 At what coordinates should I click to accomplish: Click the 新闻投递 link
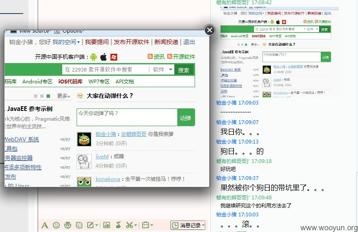point(166,42)
